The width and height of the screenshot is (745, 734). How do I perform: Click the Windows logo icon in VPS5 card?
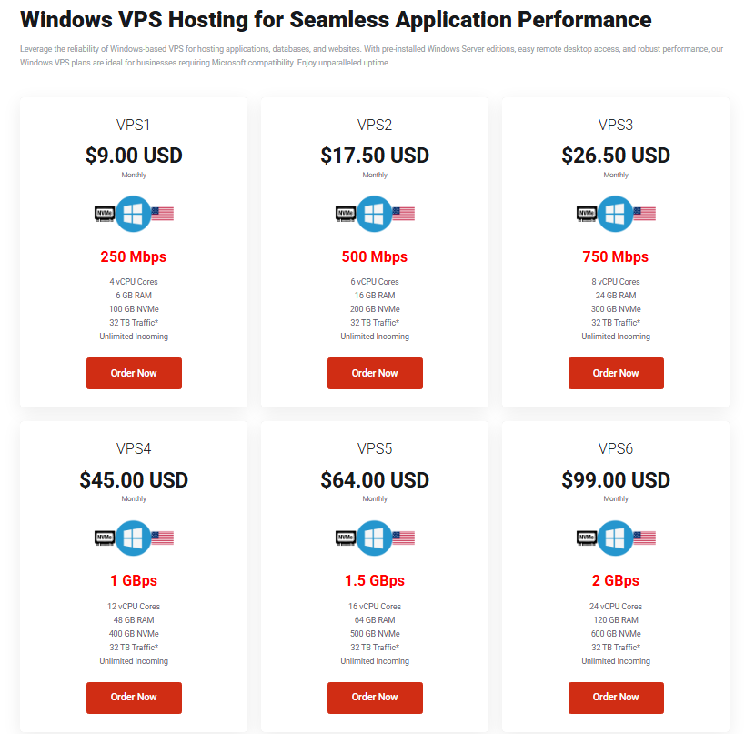pyautogui.click(x=375, y=538)
